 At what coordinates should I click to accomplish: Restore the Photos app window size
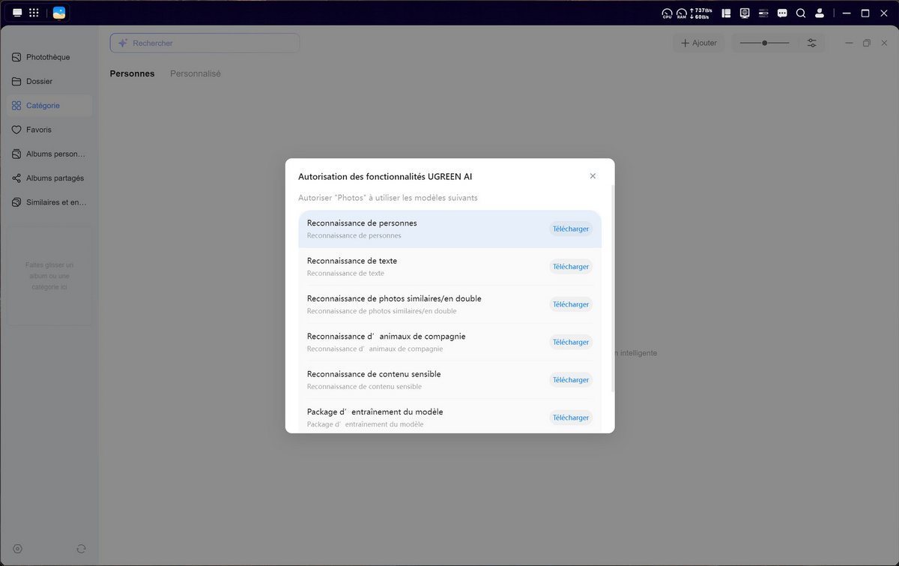[x=867, y=43]
